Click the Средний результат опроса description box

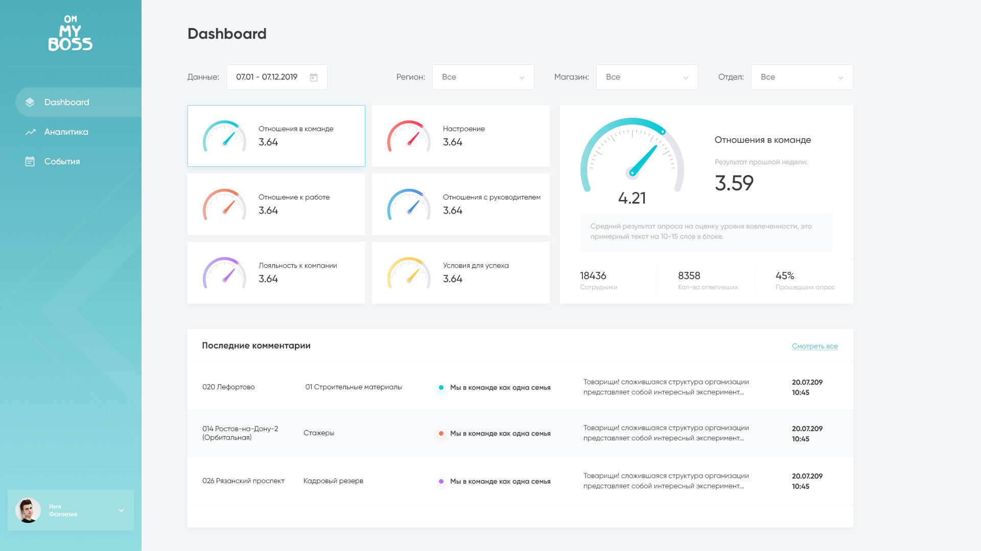[706, 232]
